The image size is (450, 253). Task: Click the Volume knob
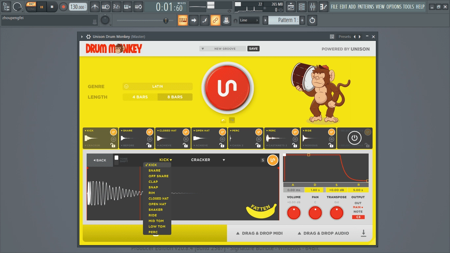pyautogui.click(x=294, y=213)
